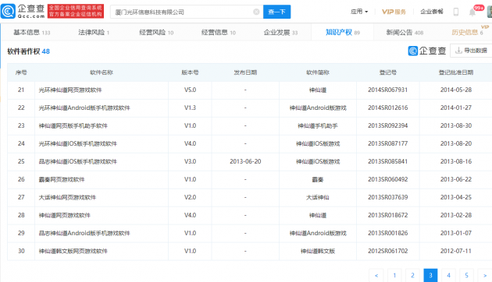Click 神仙道韩文版网页游戏软件 in row 30
The height and width of the screenshot is (282, 492).
click(73, 251)
